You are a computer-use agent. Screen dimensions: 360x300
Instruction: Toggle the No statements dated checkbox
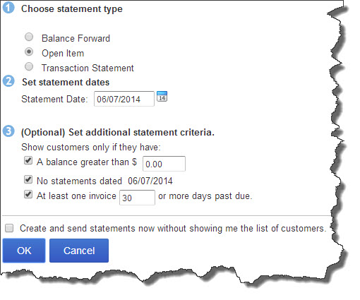pyautogui.click(x=28, y=180)
